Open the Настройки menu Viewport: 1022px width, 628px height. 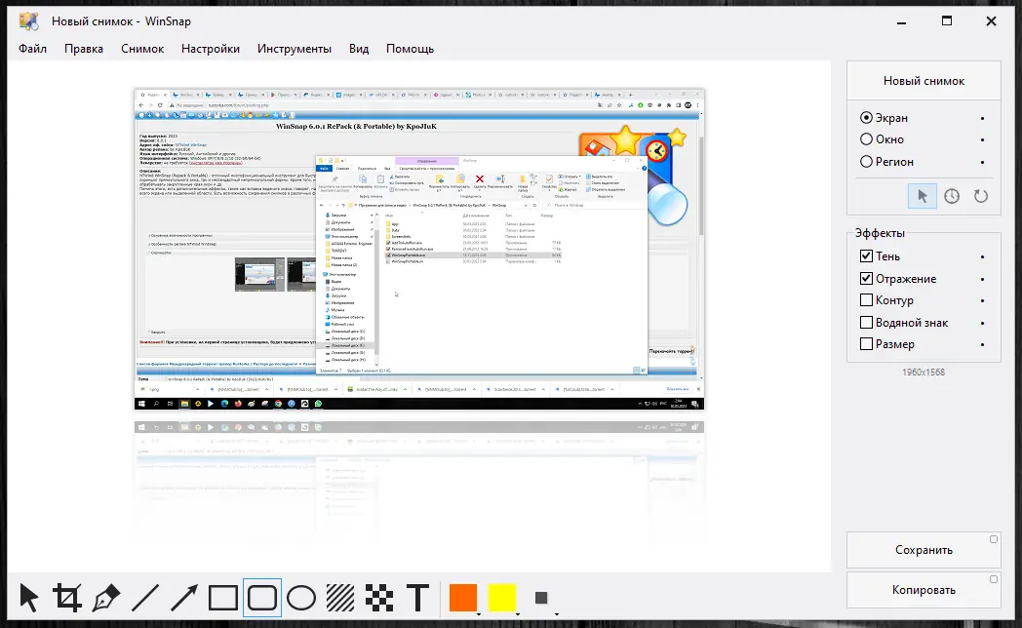(x=211, y=49)
